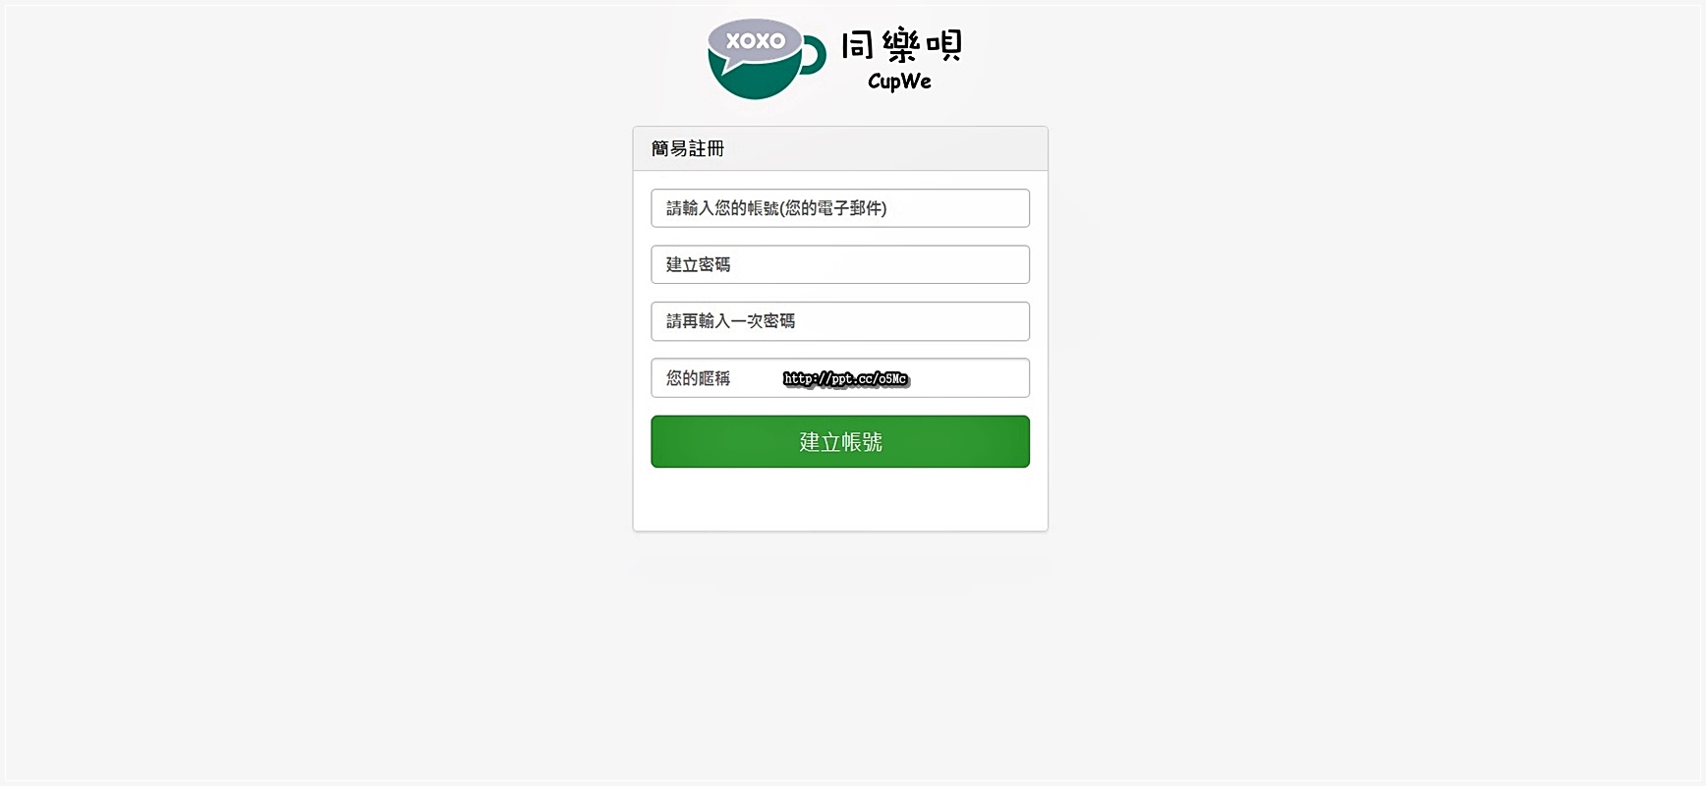Select the 簡易註冊 panel header
1706x786 pixels.
[840, 148]
